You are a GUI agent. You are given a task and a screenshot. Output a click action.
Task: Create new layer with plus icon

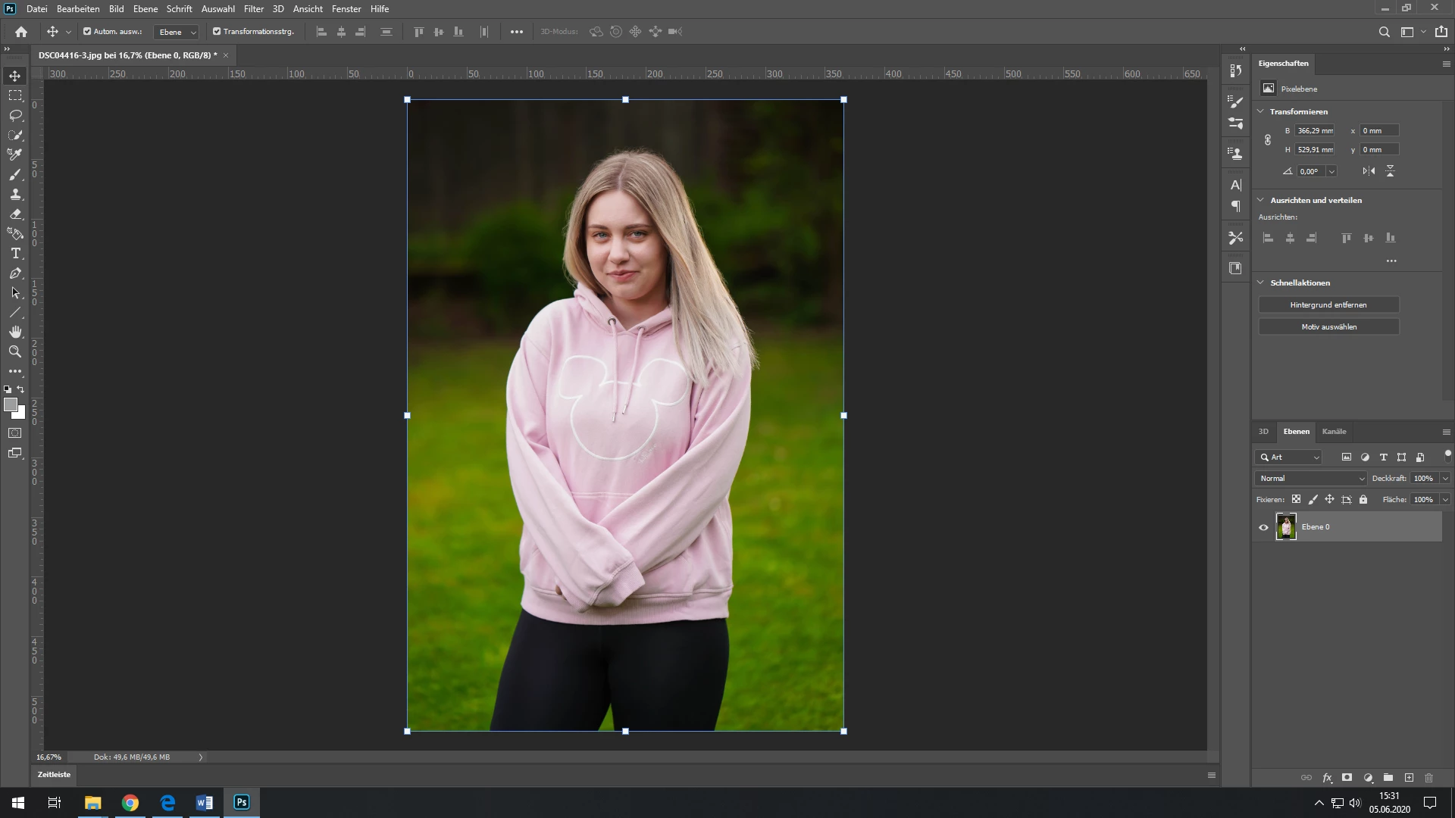click(1409, 778)
